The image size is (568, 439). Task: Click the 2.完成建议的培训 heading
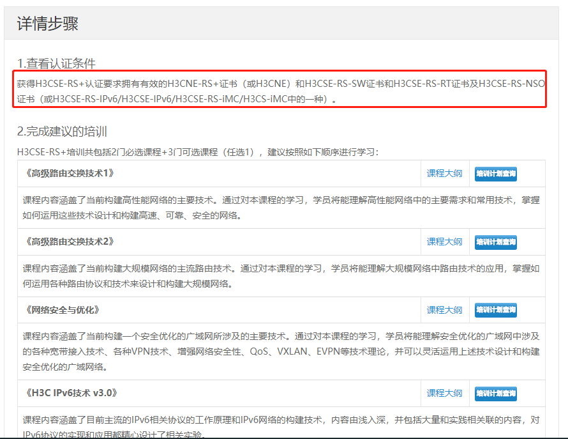coord(62,132)
